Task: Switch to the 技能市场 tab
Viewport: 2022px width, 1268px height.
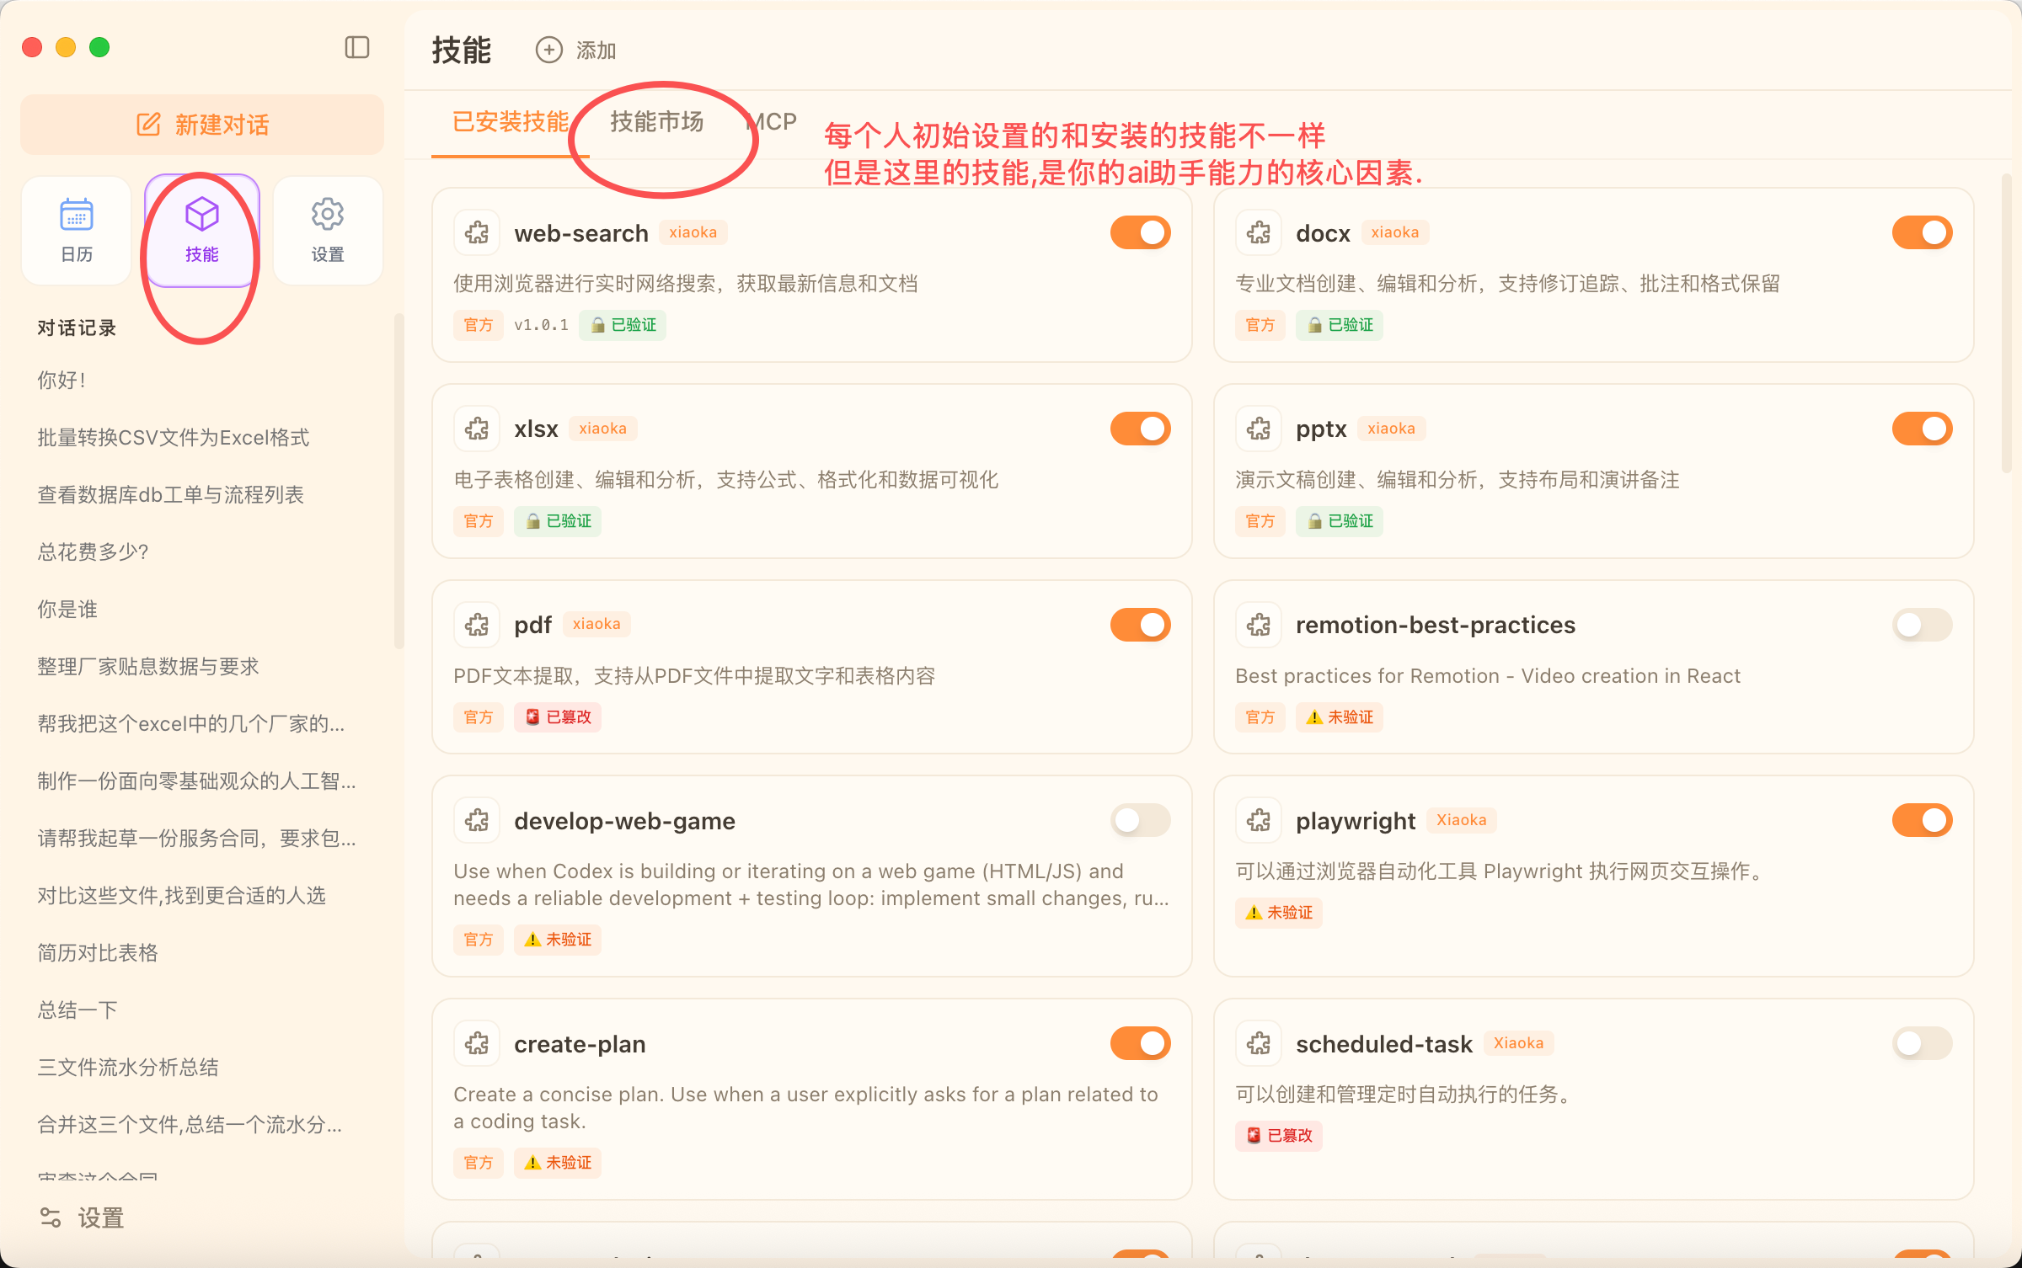Action: pyautogui.click(x=658, y=121)
